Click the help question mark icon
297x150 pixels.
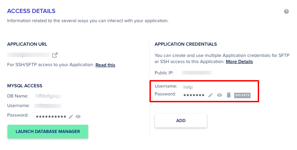tap(286, 12)
